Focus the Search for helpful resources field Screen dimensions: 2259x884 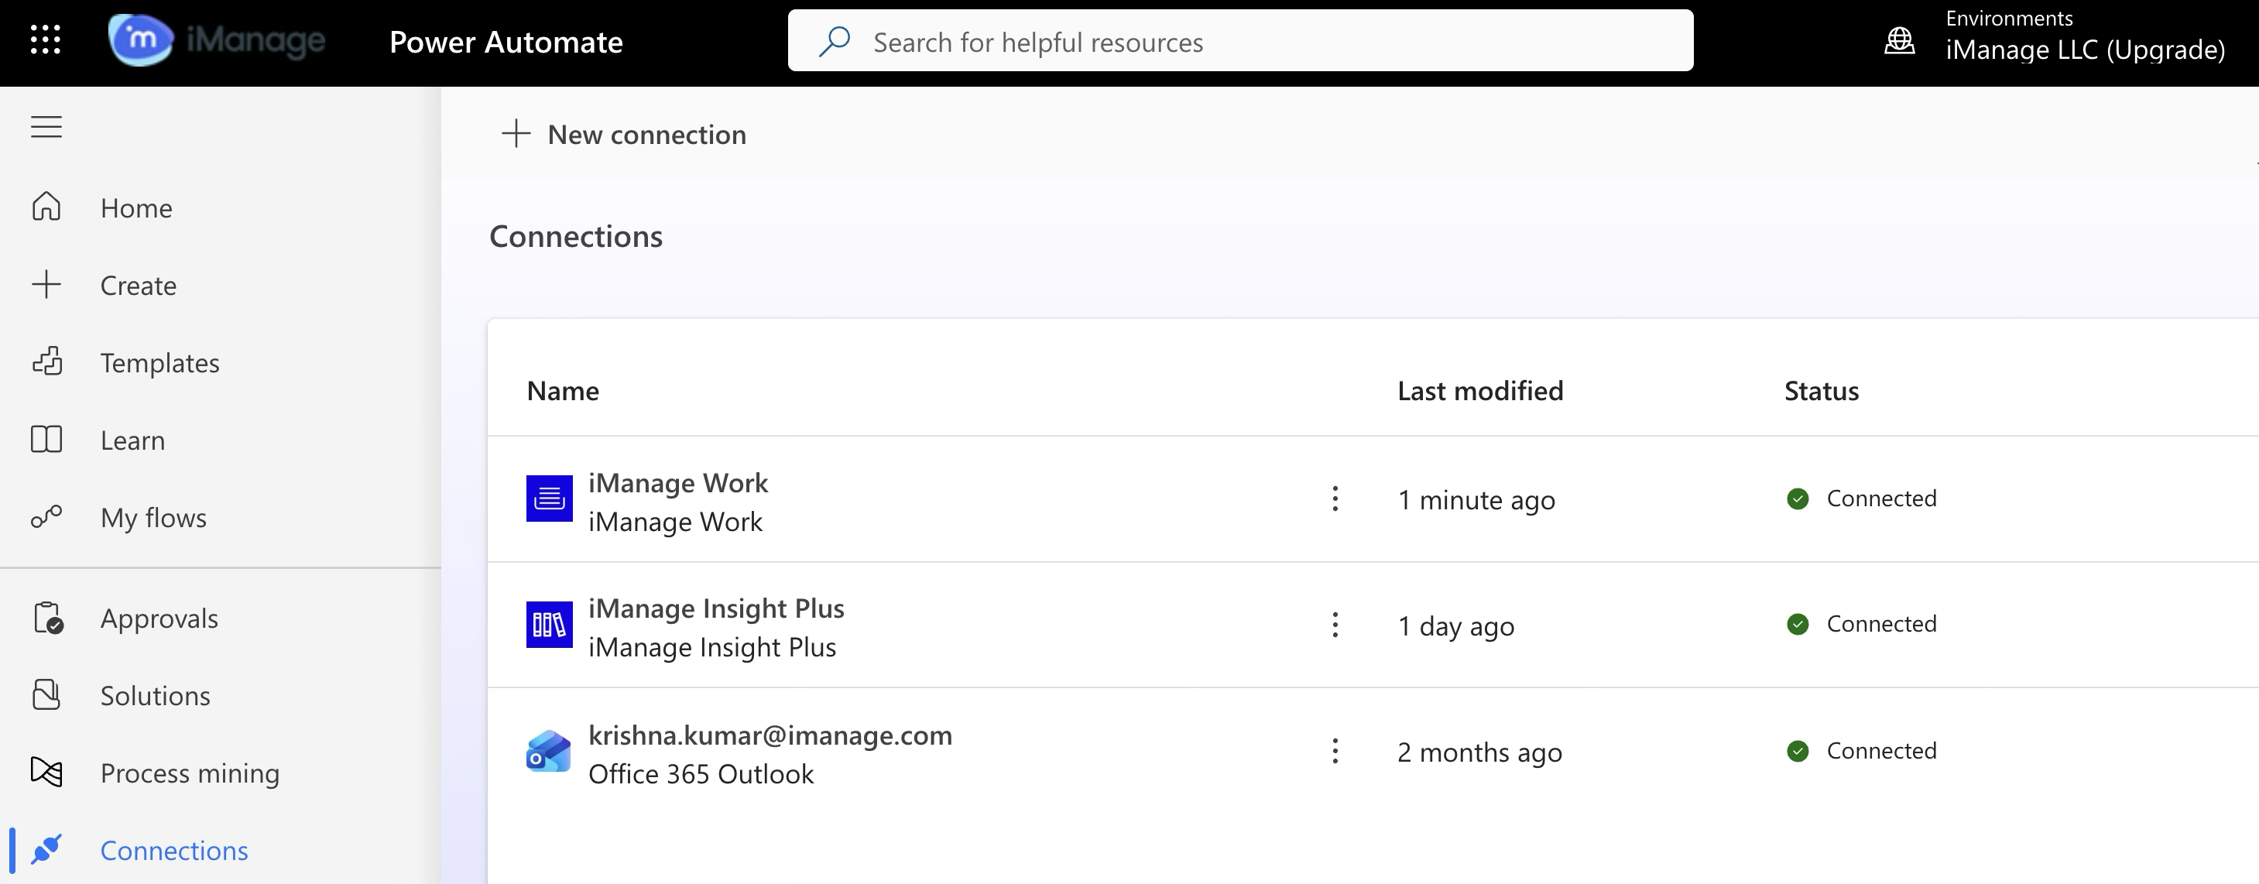coord(1240,40)
